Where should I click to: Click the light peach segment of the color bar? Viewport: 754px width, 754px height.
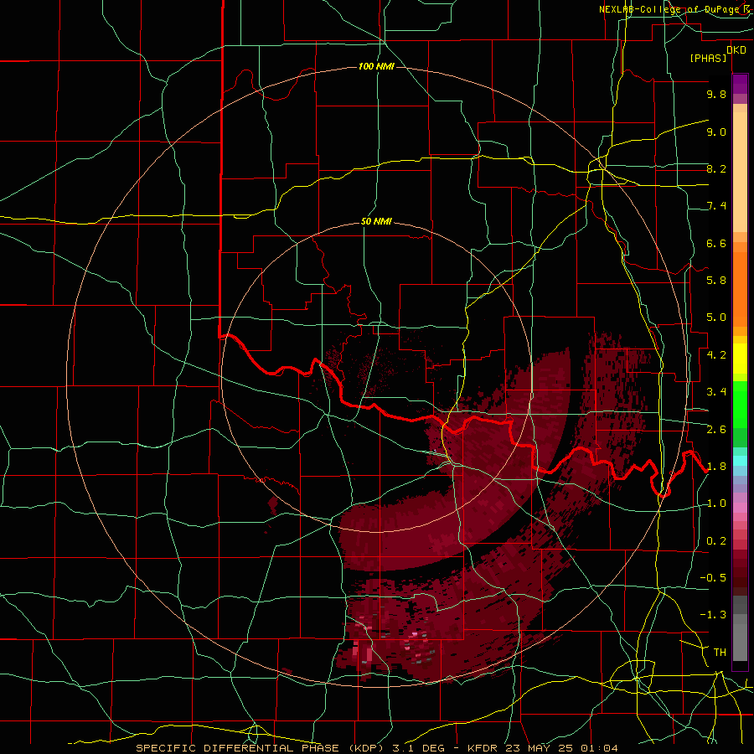pyautogui.click(x=740, y=172)
